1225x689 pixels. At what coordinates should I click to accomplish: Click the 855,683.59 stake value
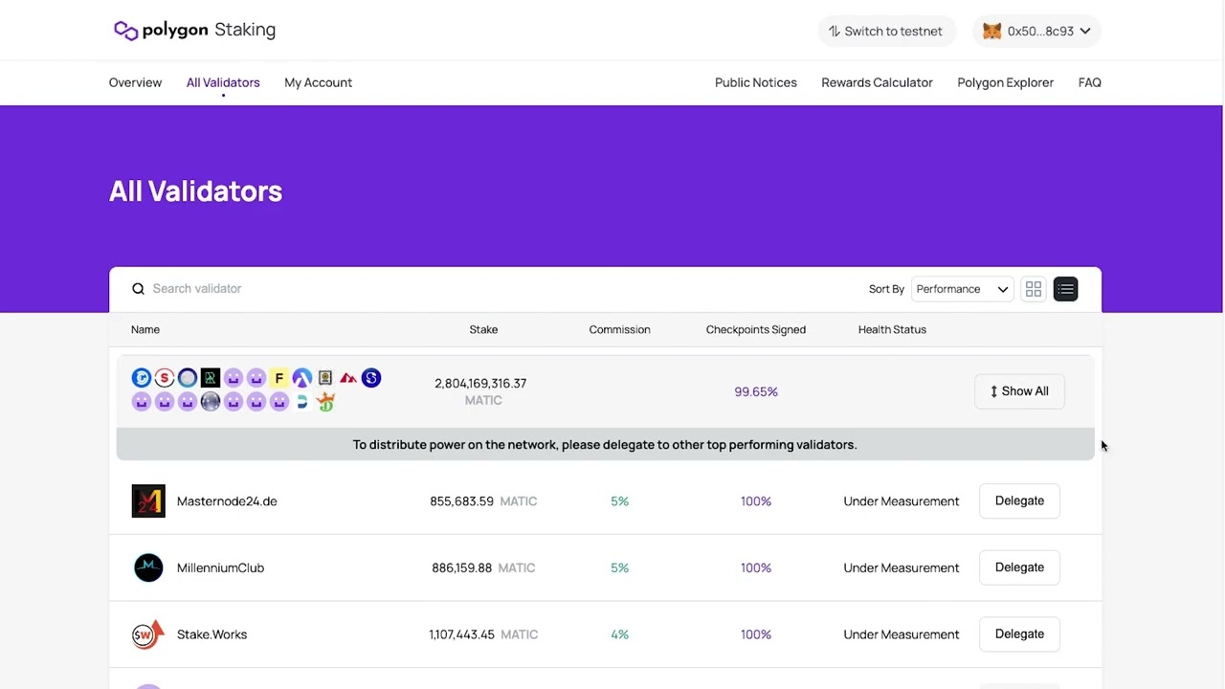tap(461, 500)
